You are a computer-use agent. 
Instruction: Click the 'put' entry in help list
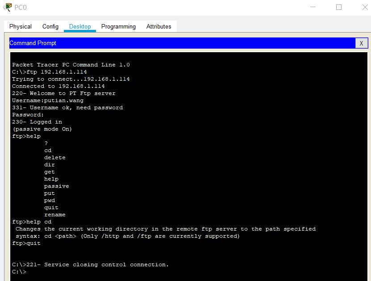tap(49, 193)
